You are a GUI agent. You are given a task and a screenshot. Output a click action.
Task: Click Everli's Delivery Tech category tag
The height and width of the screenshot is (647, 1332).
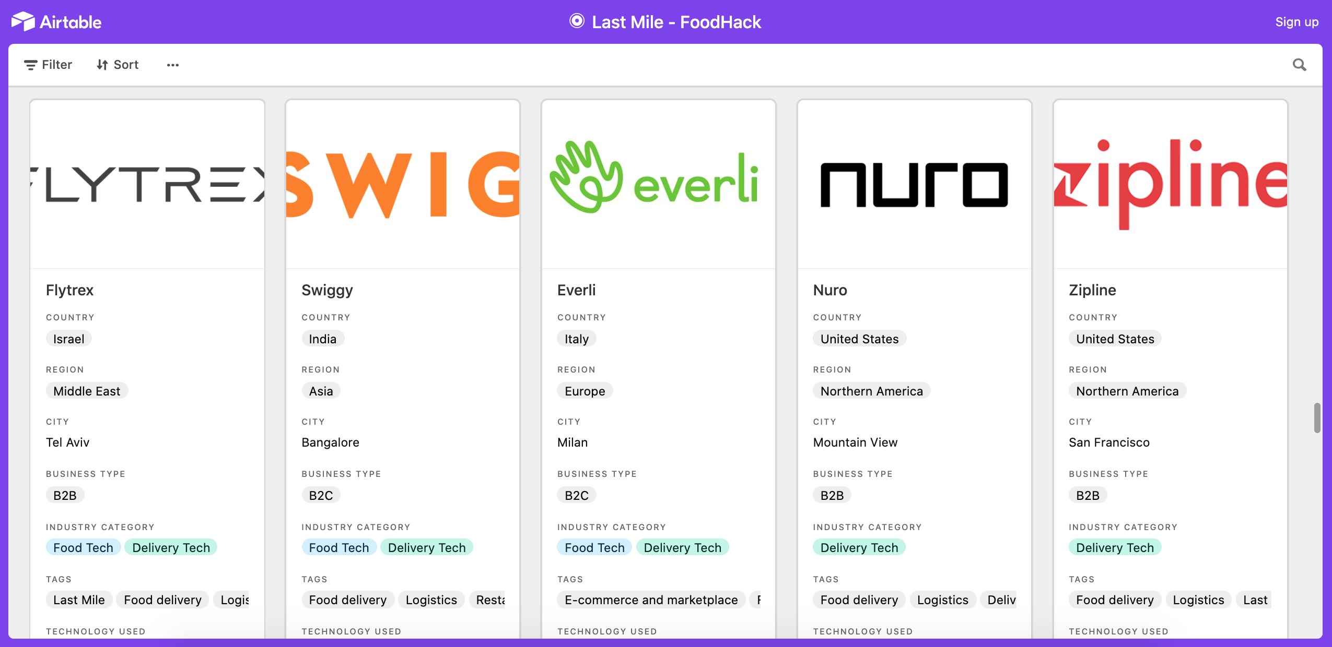pos(682,547)
